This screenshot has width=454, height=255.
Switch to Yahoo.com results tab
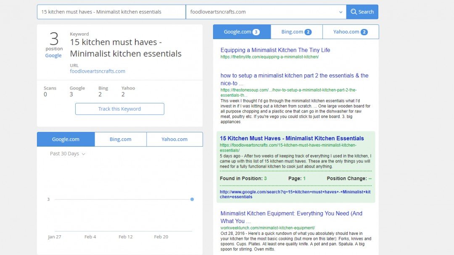pyautogui.click(x=351, y=32)
